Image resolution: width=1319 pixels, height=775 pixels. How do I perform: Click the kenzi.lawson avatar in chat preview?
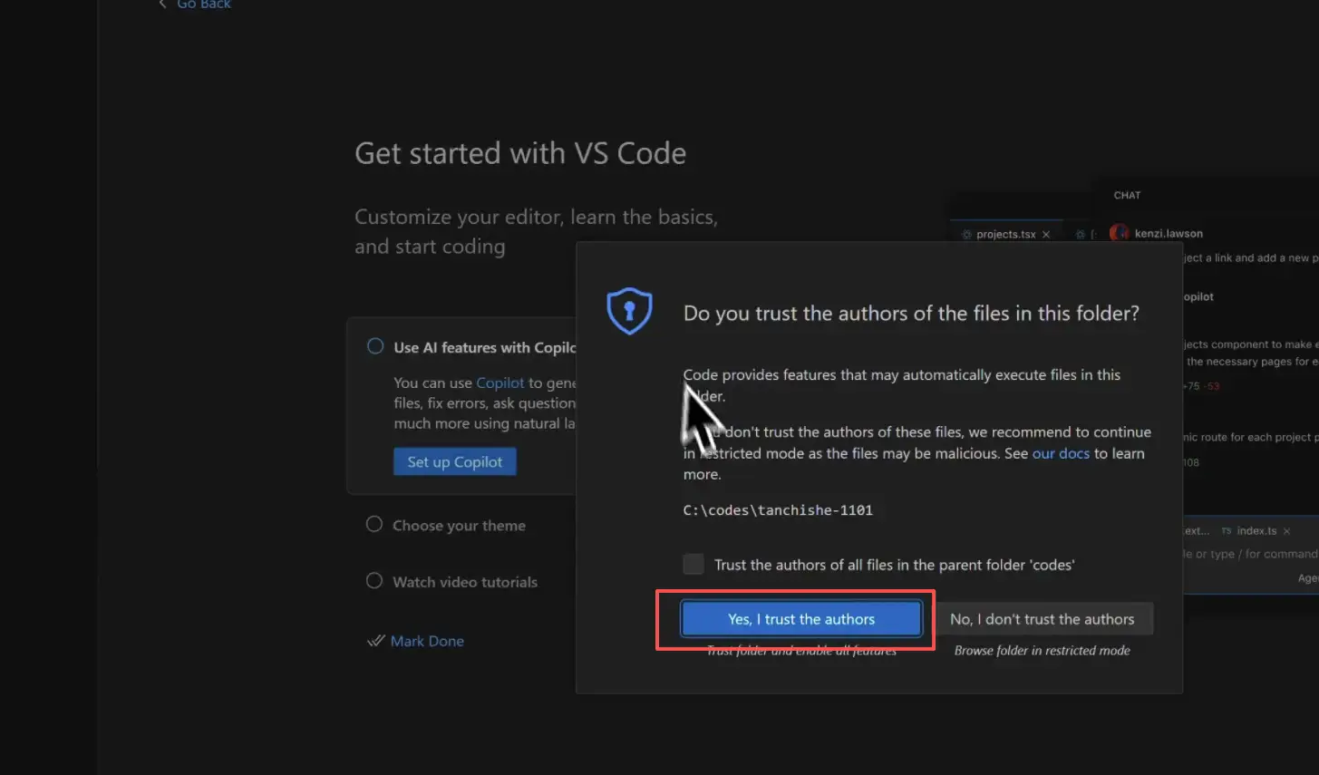(x=1120, y=233)
